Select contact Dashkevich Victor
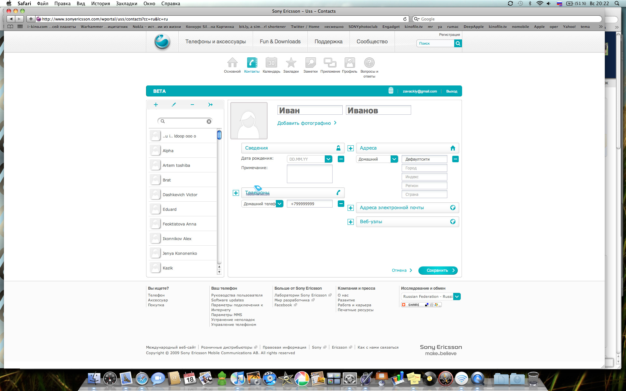This screenshot has width=626, height=391. pyautogui.click(x=183, y=195)
